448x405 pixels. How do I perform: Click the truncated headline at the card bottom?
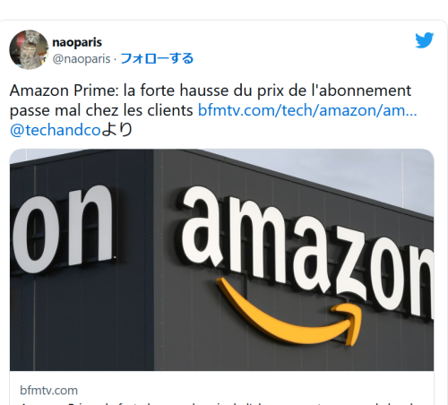221,403
